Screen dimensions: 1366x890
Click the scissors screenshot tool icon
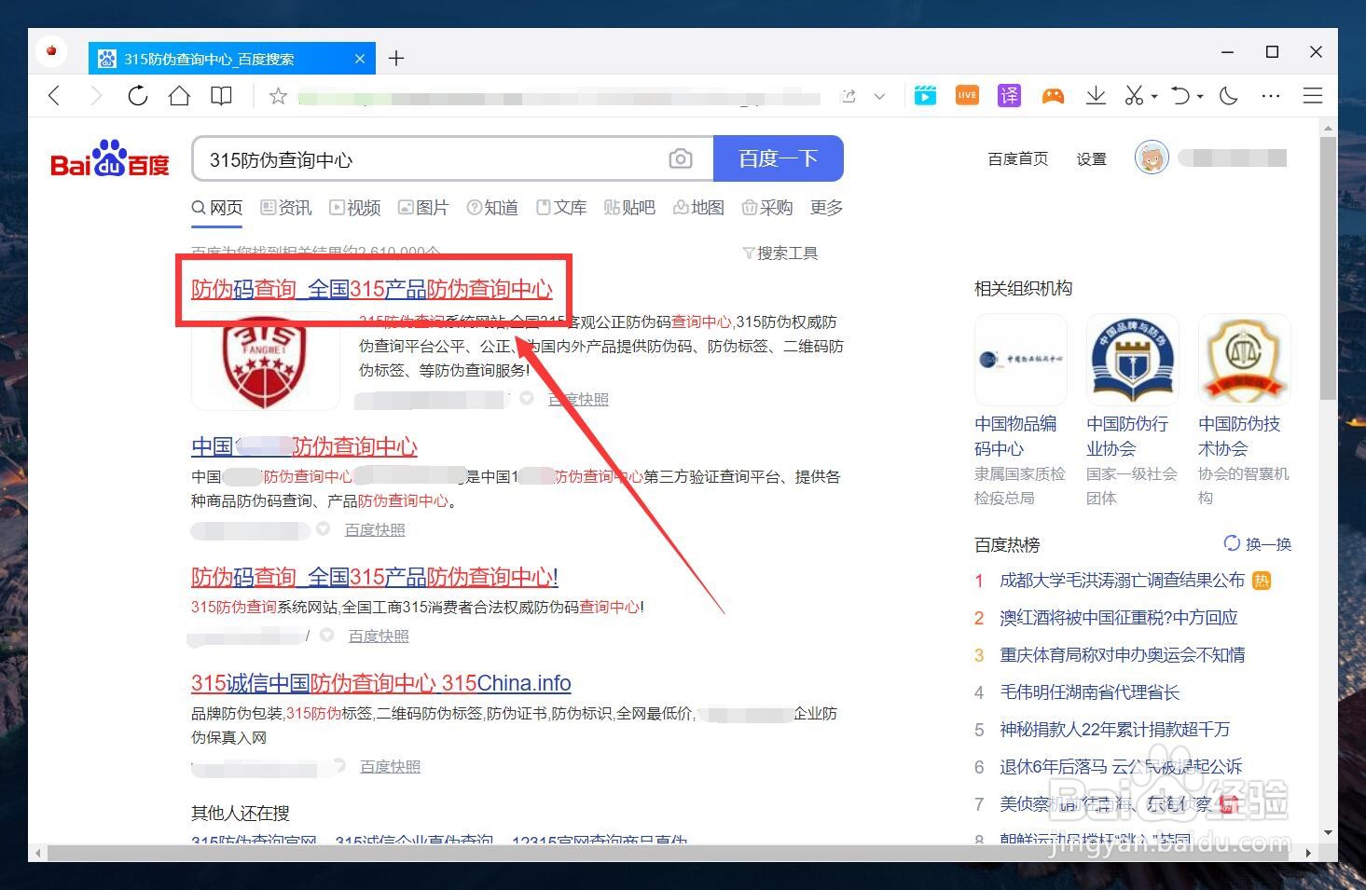click(x=1134, y=95)
